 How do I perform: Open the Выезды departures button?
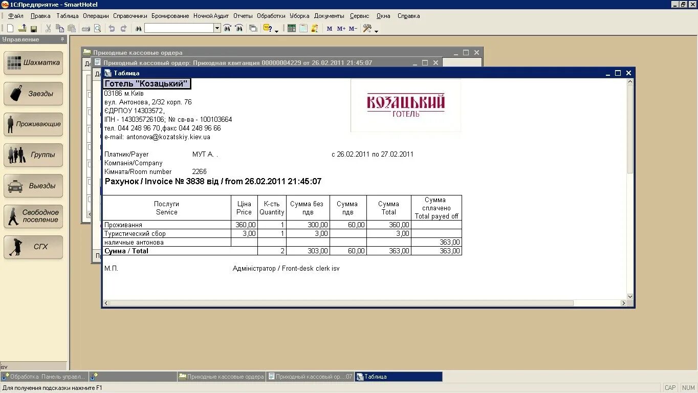point(34,186)
